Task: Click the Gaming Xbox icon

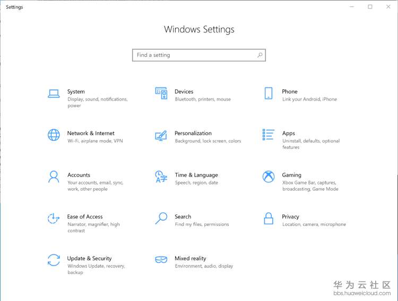Action: [269, 176]
